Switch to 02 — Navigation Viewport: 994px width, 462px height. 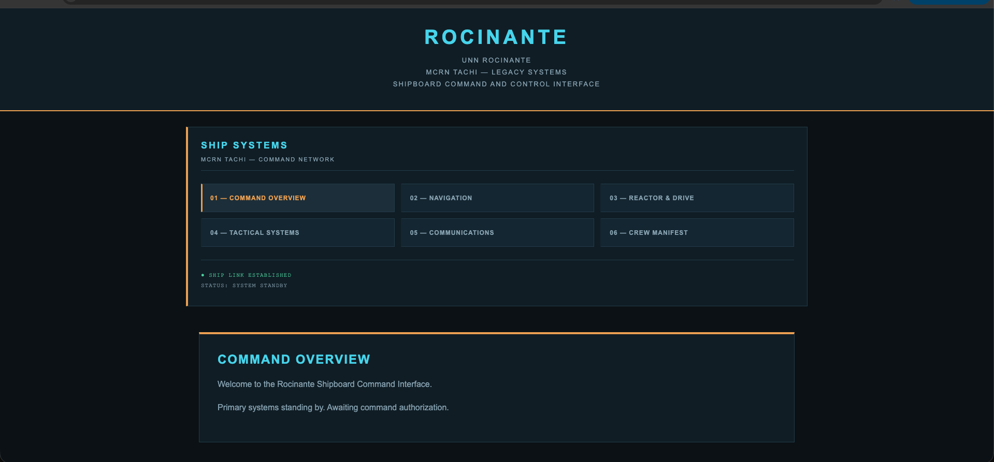click(x=497, y=198)
